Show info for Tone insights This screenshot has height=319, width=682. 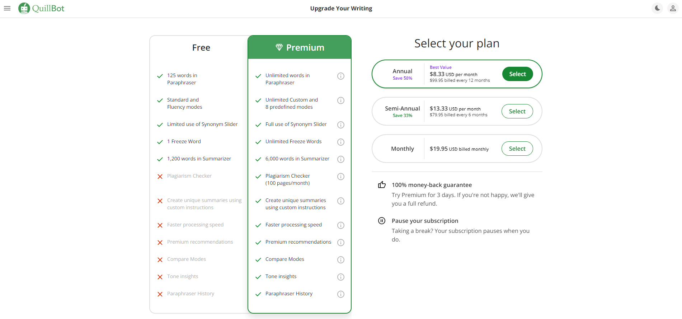tap(341, 277)
